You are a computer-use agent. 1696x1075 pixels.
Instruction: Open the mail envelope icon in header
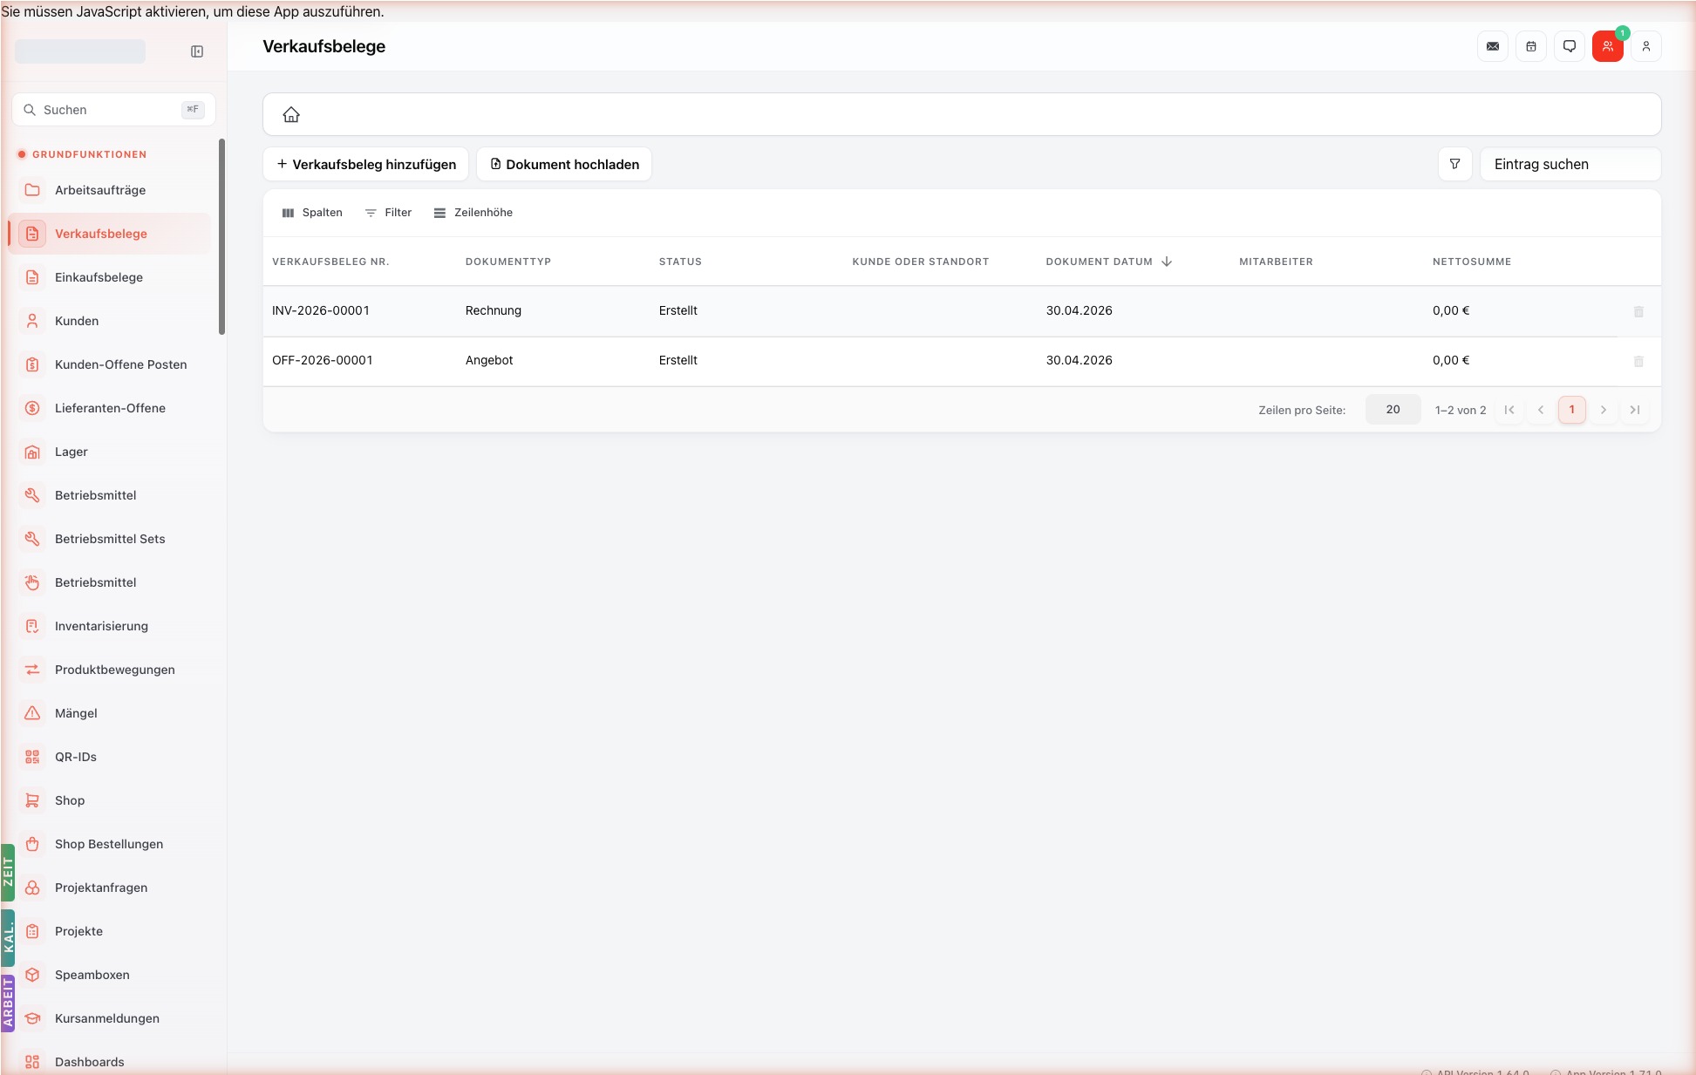click(x=1493, y=46)
